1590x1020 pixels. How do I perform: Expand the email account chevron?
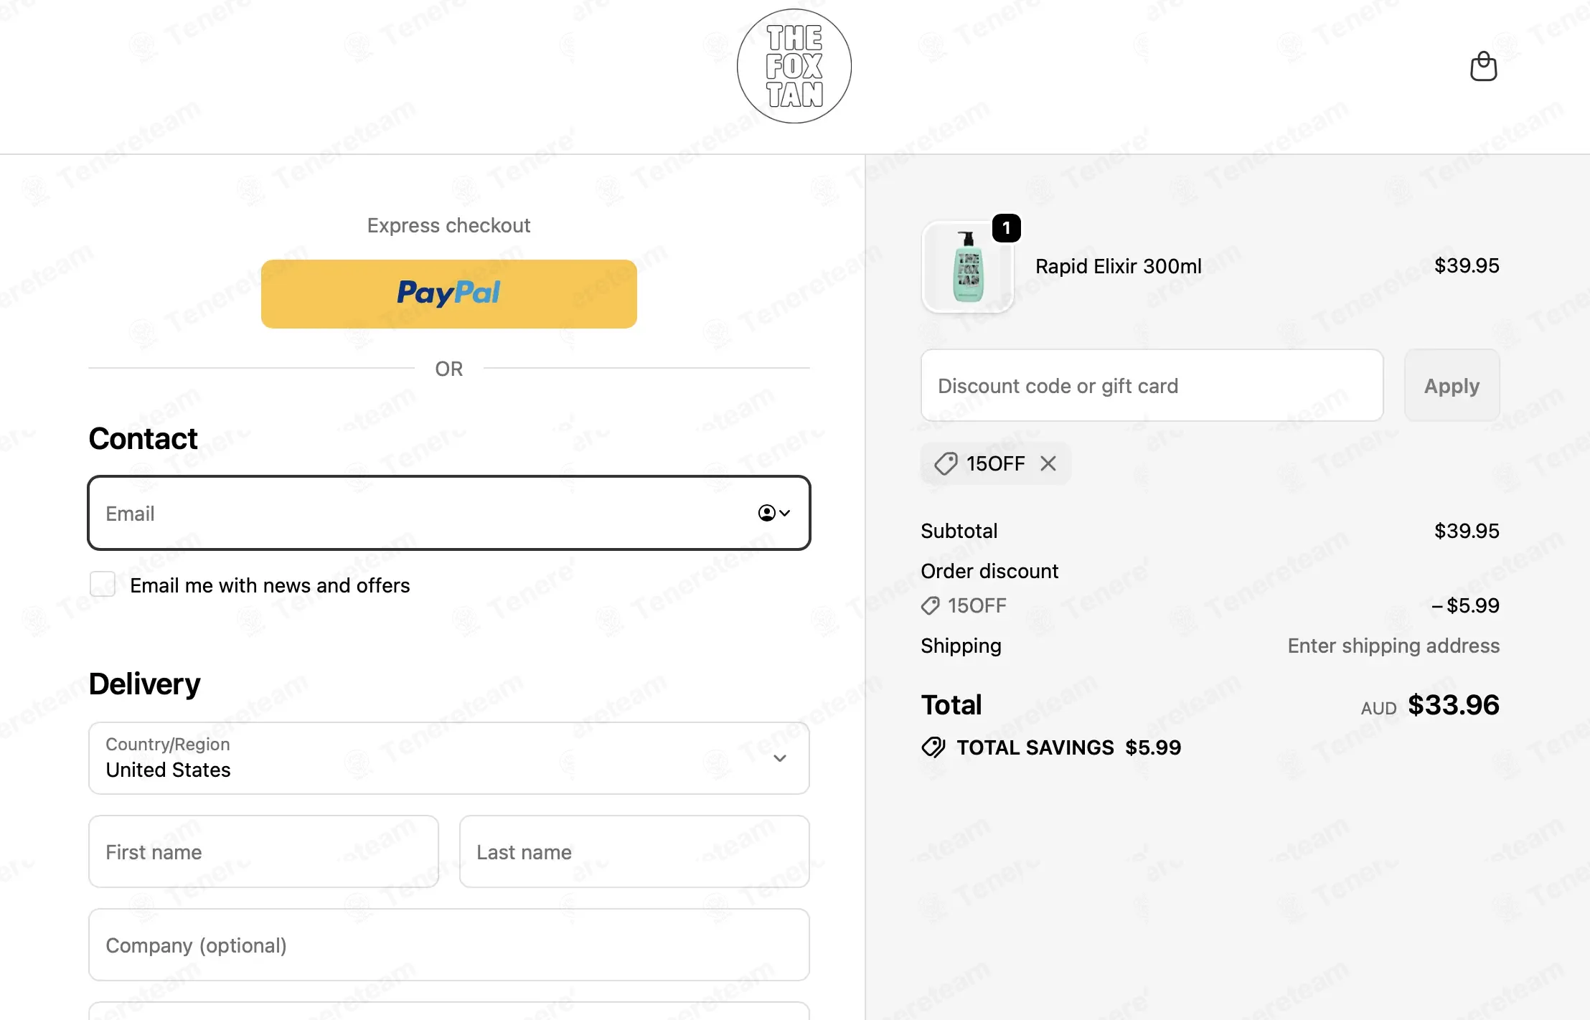click(x=785, y=513)
